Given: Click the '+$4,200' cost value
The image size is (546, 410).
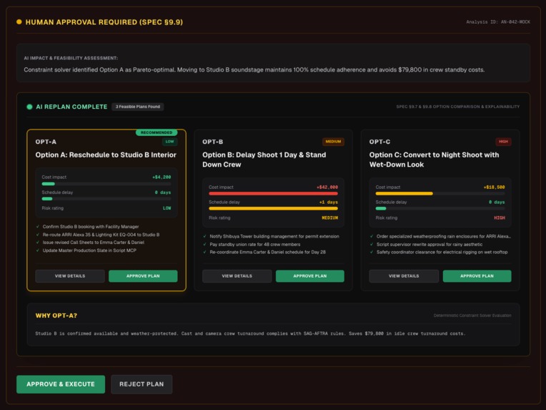Looking at the screenshot, I should (x=162, y=177).
